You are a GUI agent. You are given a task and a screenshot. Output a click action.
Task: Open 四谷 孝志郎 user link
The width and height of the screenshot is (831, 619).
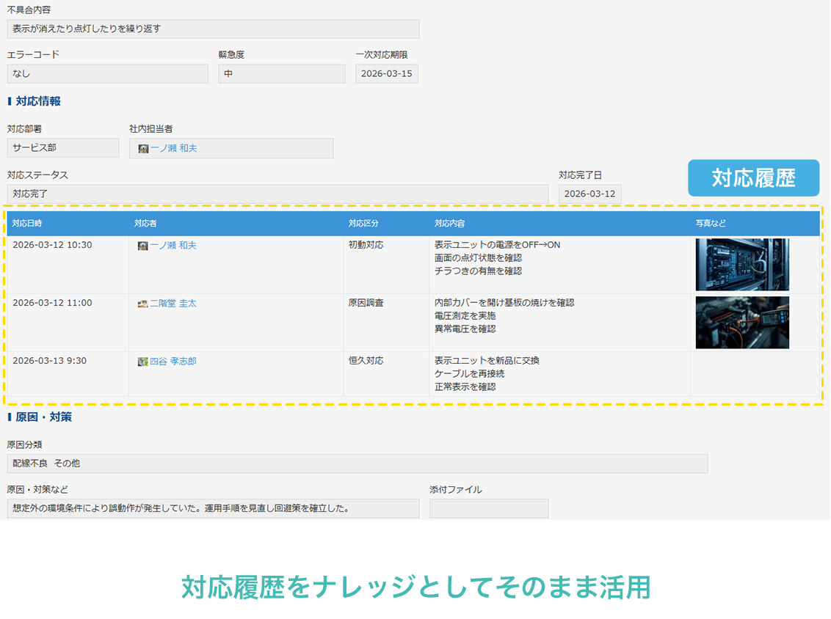coord(173,362)
